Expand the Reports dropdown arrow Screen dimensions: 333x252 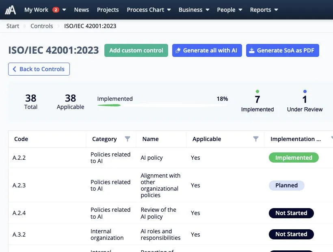click(x=276, y=10)
